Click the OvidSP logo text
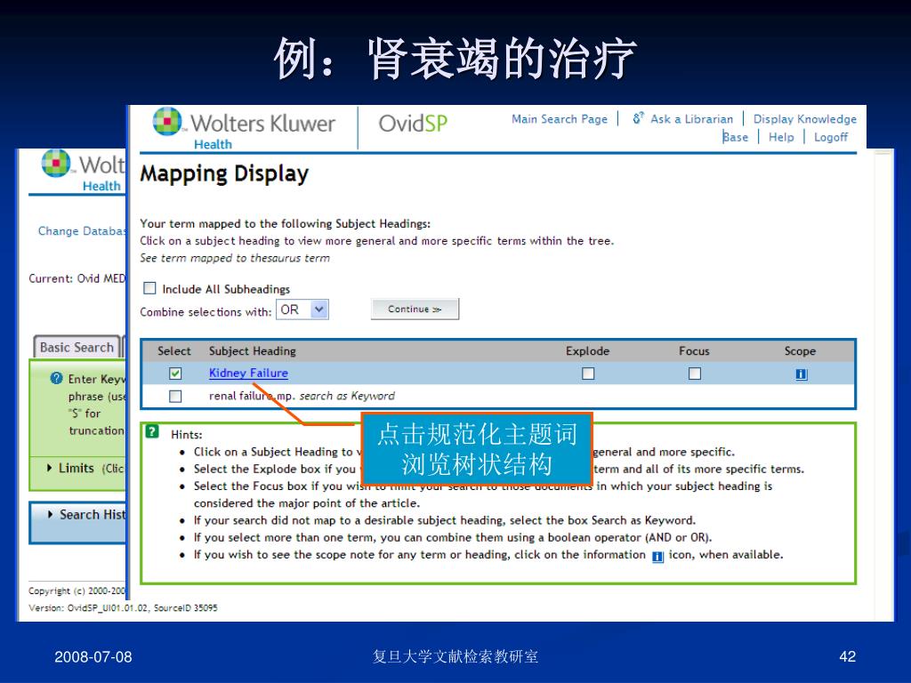The height and width of the screenshot is (683, 911). point(413,123)
